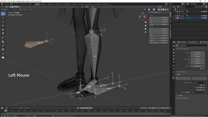Open the Help menu
Viewport: 208px width, 117px height.
click(x=30, y=4)
